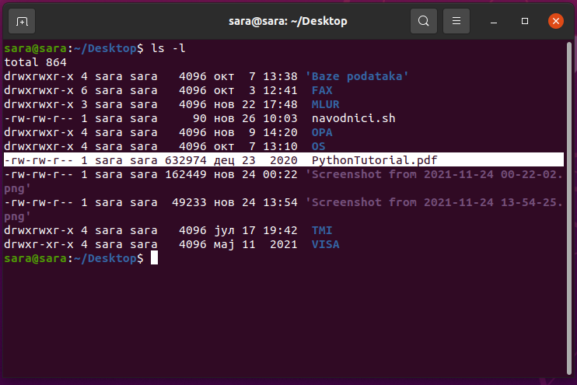Click the time 13:38 in Baze podataka row
Image resolution: width=577 pixels, height=385 pixels.
(280, 76)
